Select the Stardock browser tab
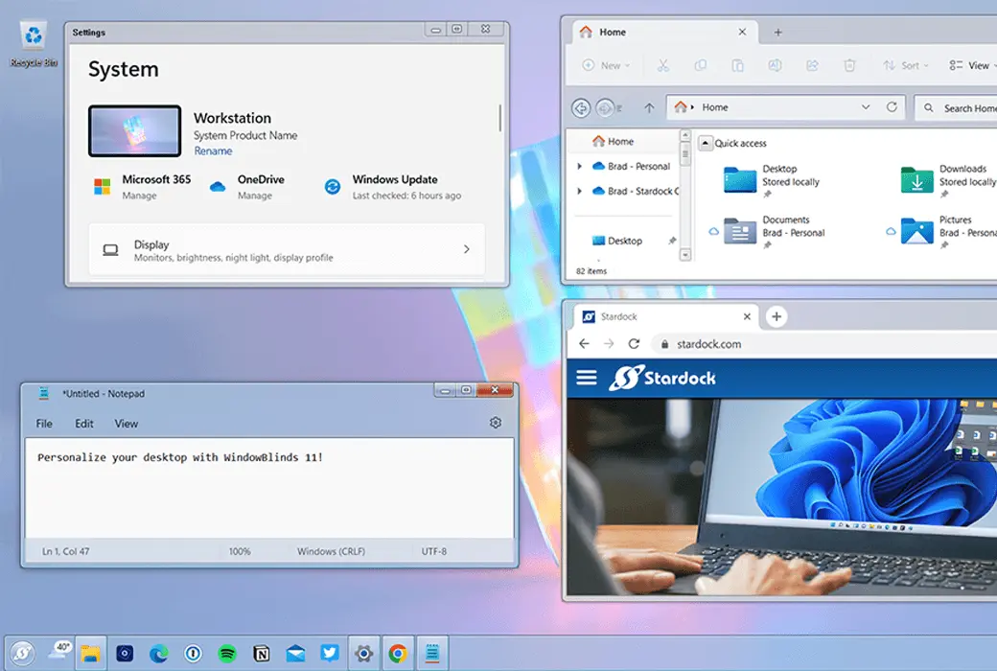This screenshot has height=671, width=997. (x=665, y=316)
